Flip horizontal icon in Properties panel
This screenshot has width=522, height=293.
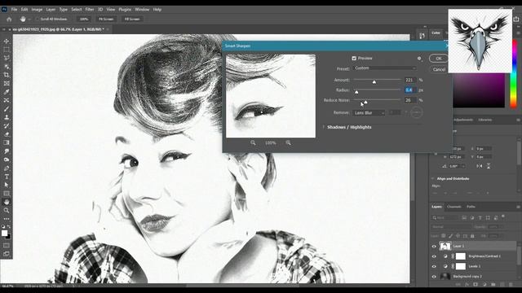pyautogui.click(x=480, y=166)
